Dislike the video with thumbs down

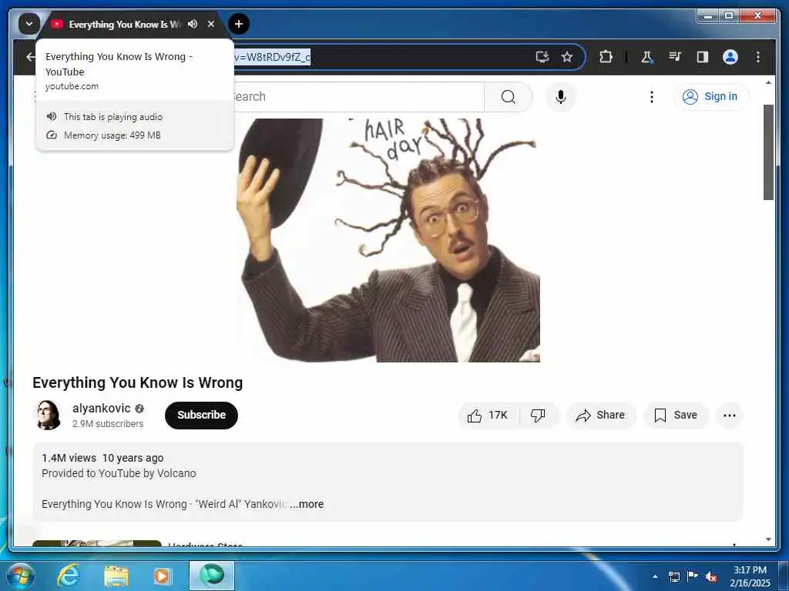(x=538, y=415)
